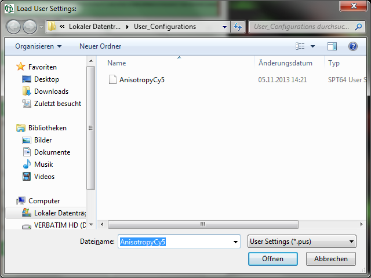This screenshot has width=371, height=278.
Task: Open the Videos library
Action: (44, 177)
